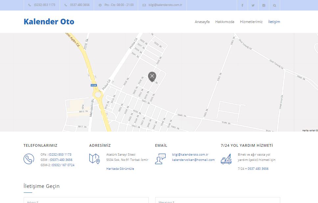The height and width of the screenshot is (203, 318).
Task: Click the tow truck icon
Action: point(226,159)
